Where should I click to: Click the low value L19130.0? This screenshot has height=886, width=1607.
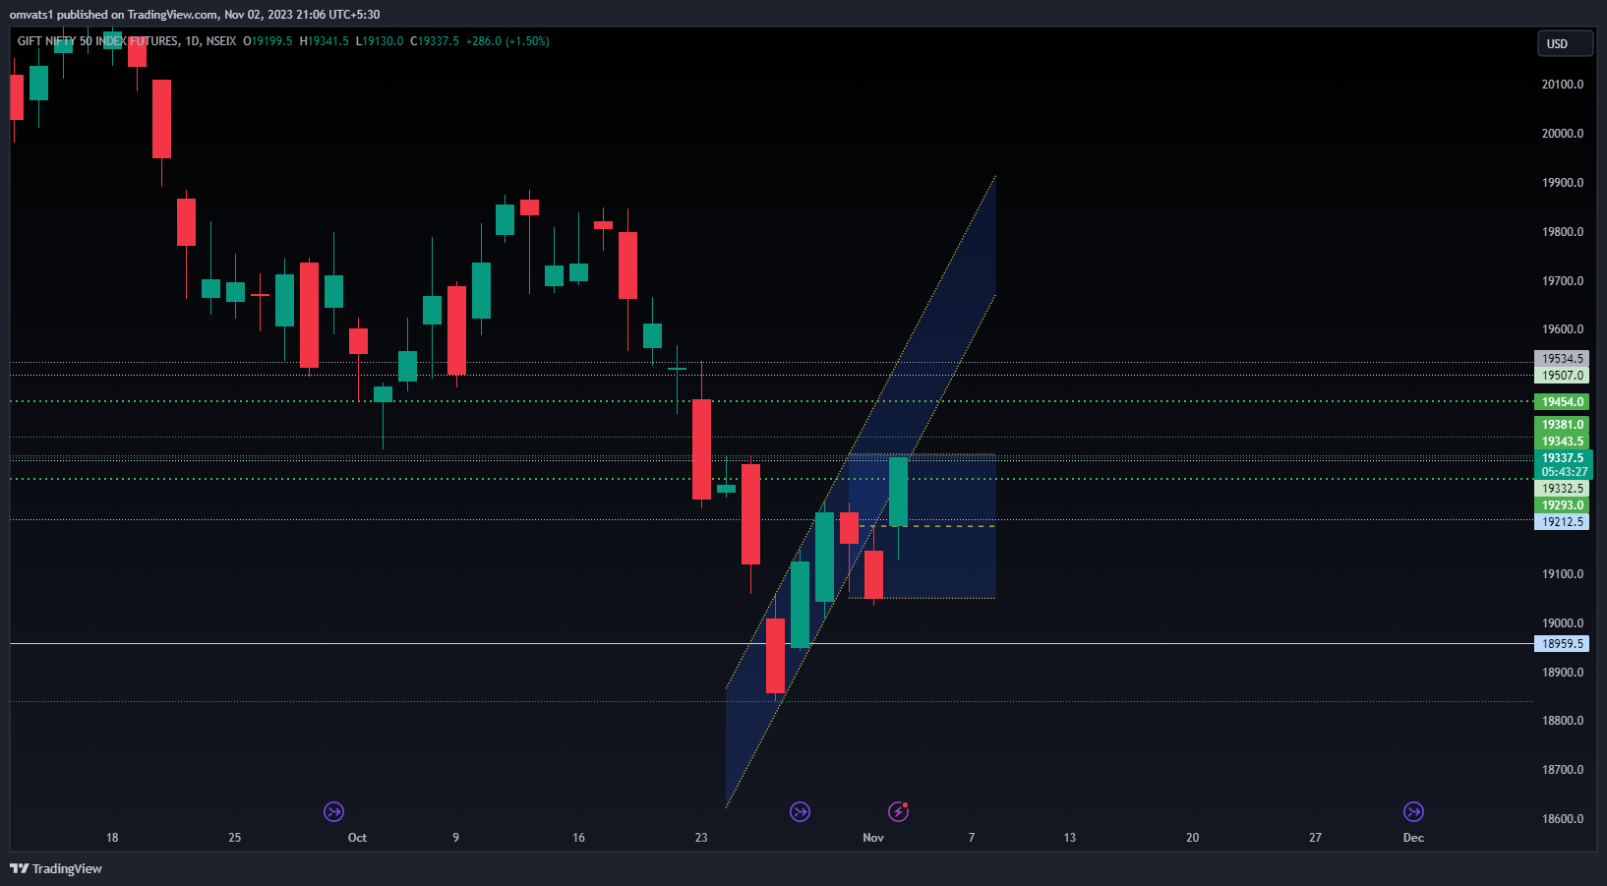[x=380, y=41]
